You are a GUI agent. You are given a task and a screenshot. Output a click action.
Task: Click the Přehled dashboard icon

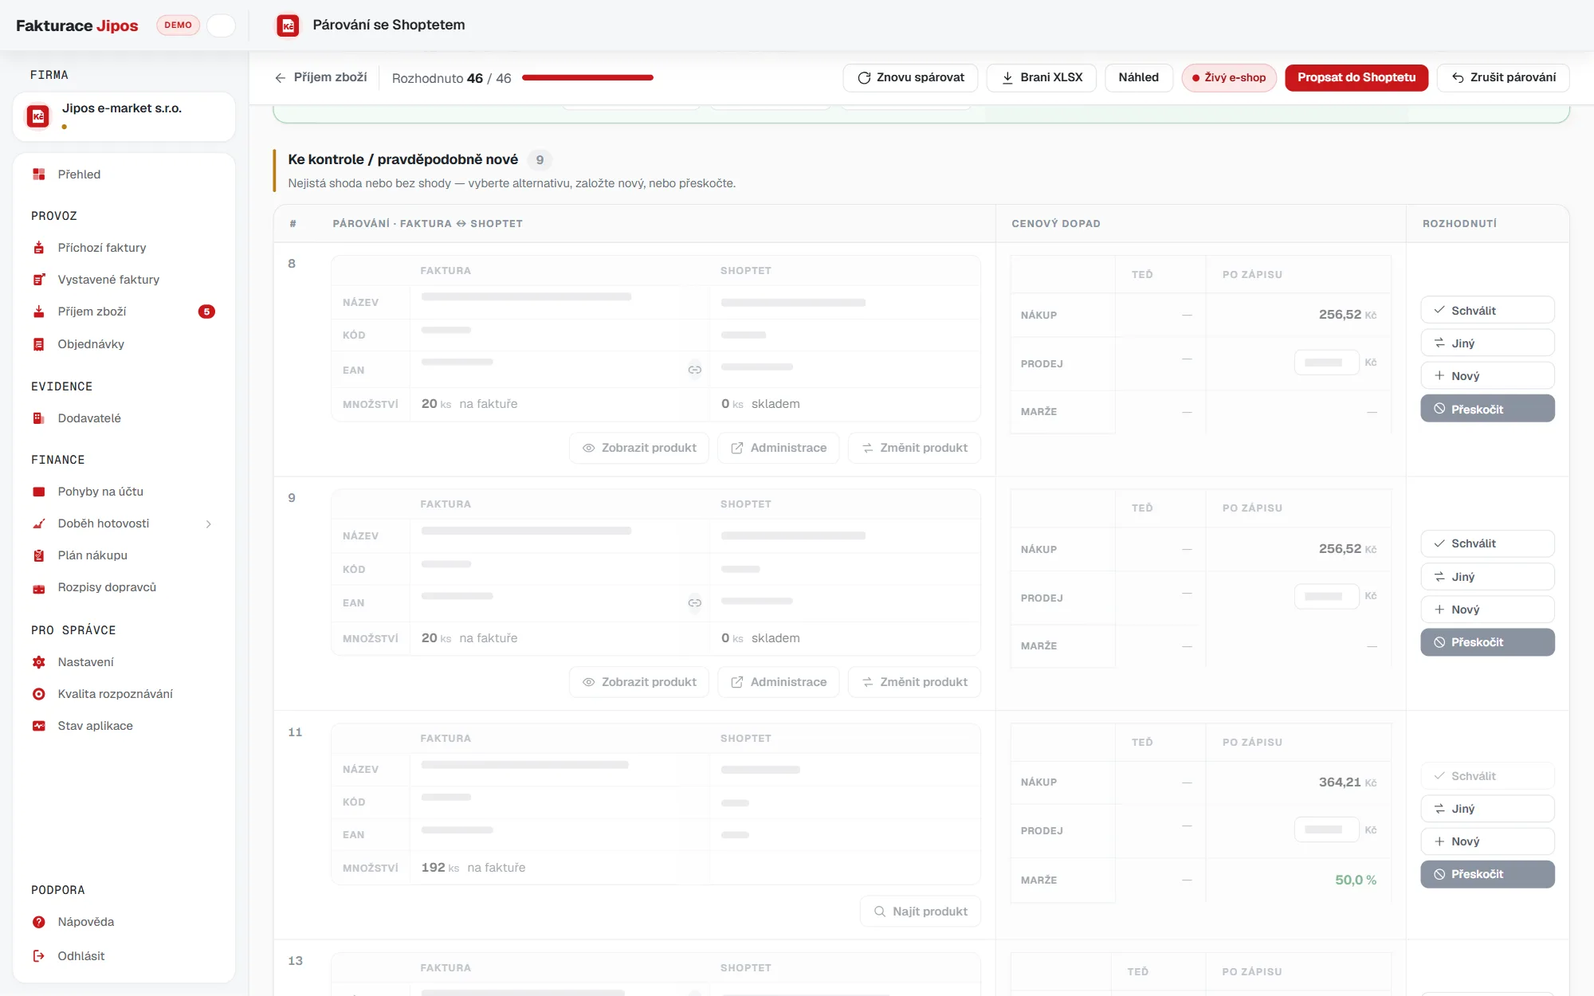tap(38, 174)
